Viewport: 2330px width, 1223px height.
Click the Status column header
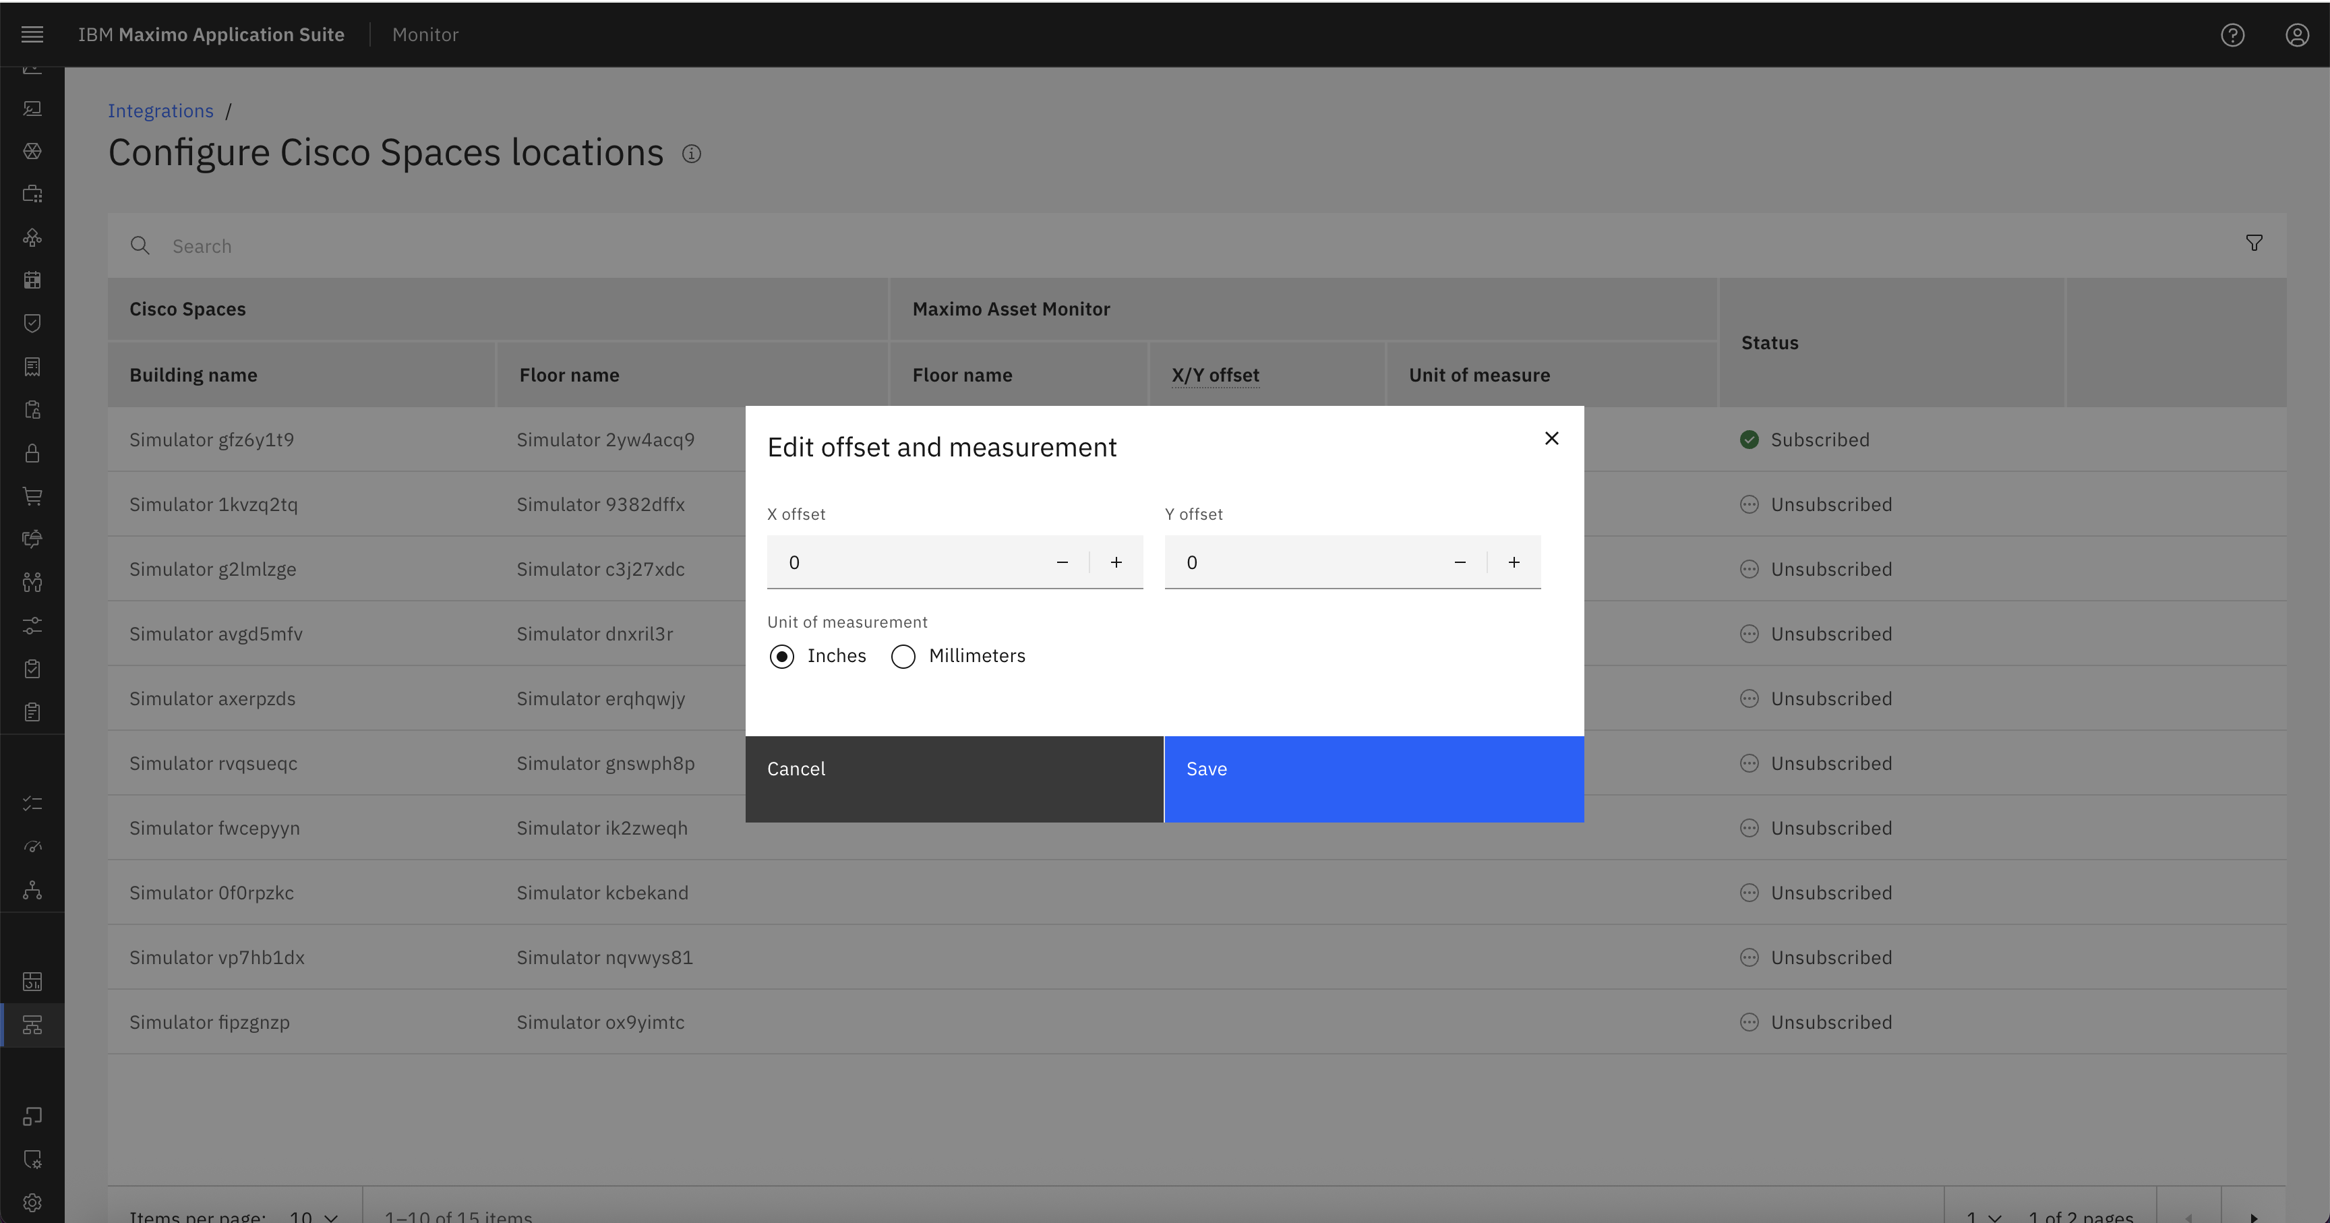pyautogui.click(x=1770, y=343)
